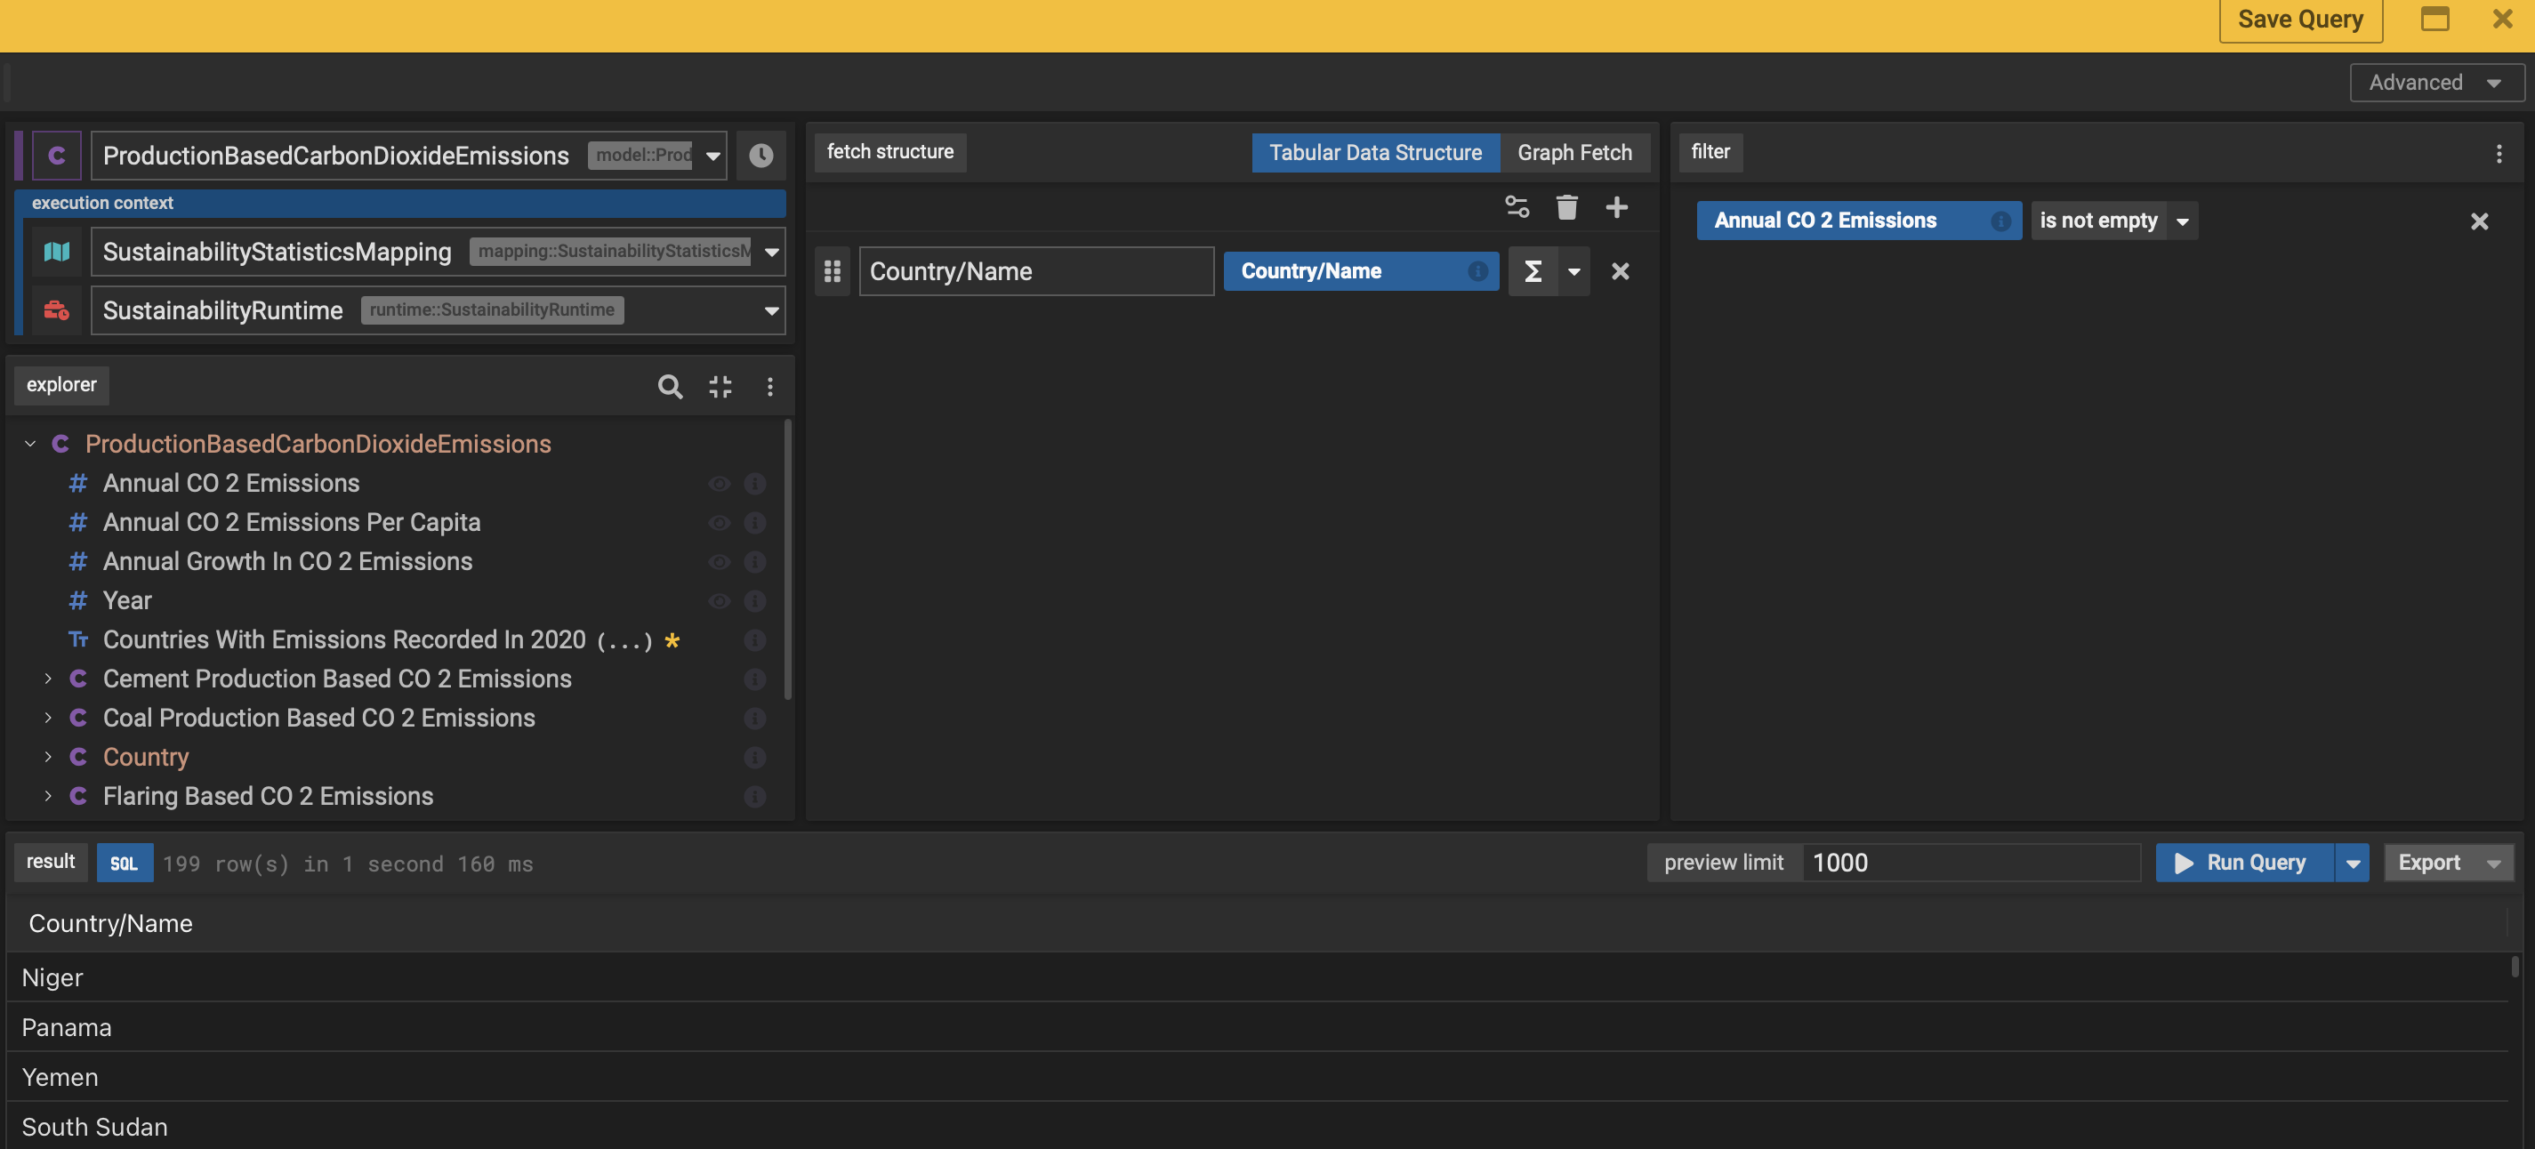Toggle the window maximize icon in the header
The image size is (2535, 1149).
tap(2434, 19)
